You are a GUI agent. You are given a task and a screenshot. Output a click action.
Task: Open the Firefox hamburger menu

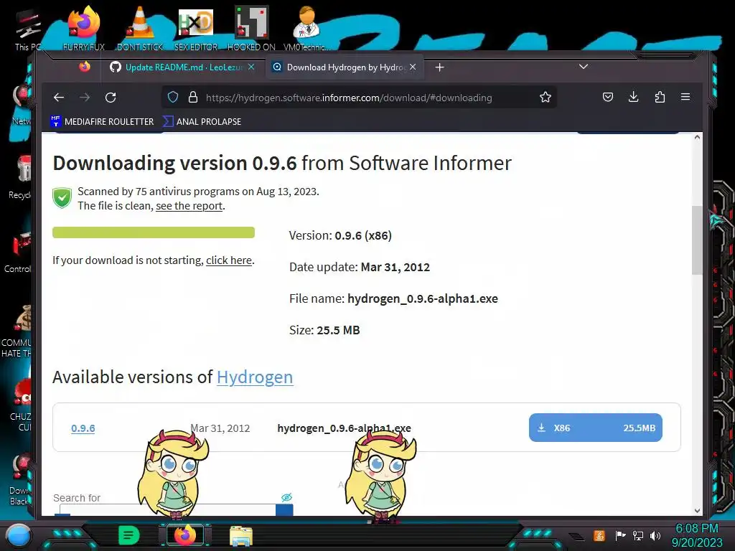tap(685, 97)
